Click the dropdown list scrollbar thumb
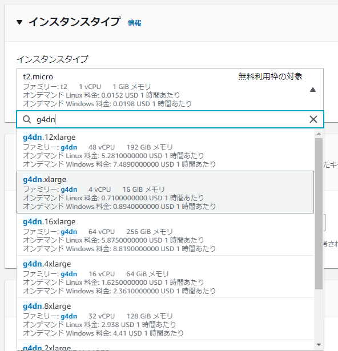This screenshot has width=338, height=351. click(319, 213)
